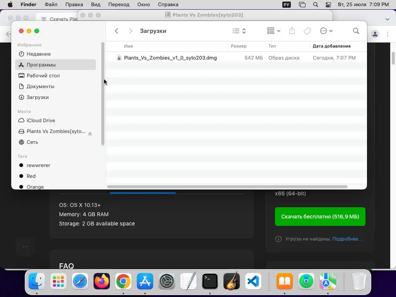Open the Apple menu
The image size is (396, 297).
tap(10, 5)
